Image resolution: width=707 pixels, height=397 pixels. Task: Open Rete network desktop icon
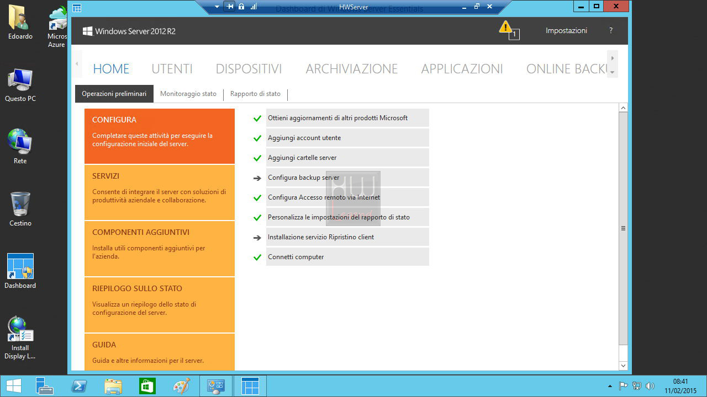(x=20, y=147)
